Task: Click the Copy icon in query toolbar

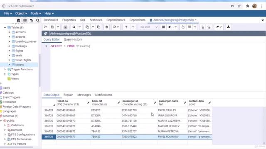Action: point(87,27)
